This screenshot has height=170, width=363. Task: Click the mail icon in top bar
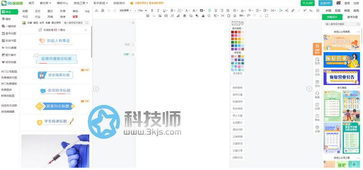tap(339, 3)
